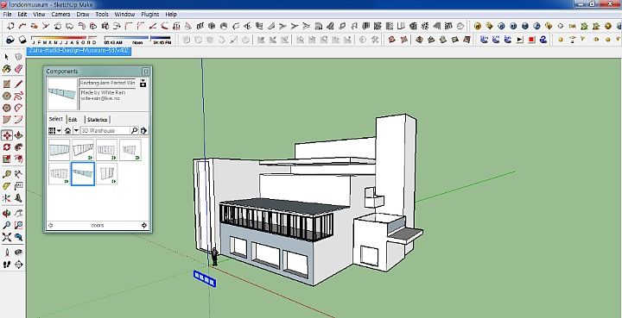
Task: Click the In Model house icon
Action: pyautogui.click(x=68, y=130)
